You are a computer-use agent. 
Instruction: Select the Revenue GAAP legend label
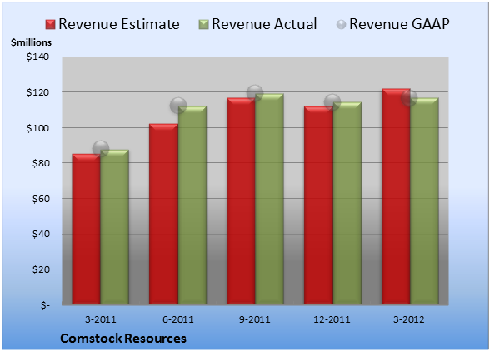(x=399, y=24)
